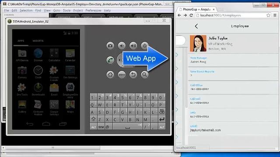The image size is (280, 157).
Task: Click the emulator back hardware button
Action: coord(133,75)
